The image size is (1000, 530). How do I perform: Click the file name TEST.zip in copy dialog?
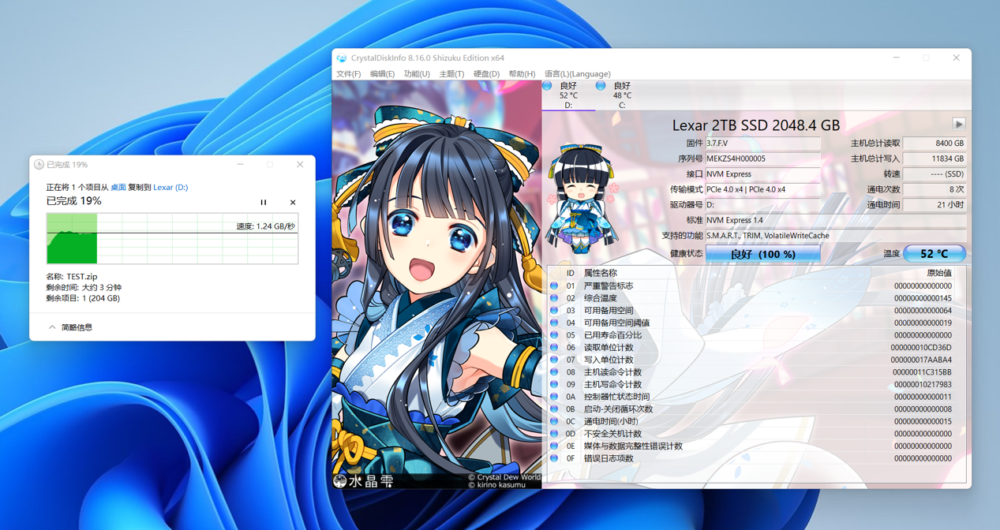click(x=82, y=277)
